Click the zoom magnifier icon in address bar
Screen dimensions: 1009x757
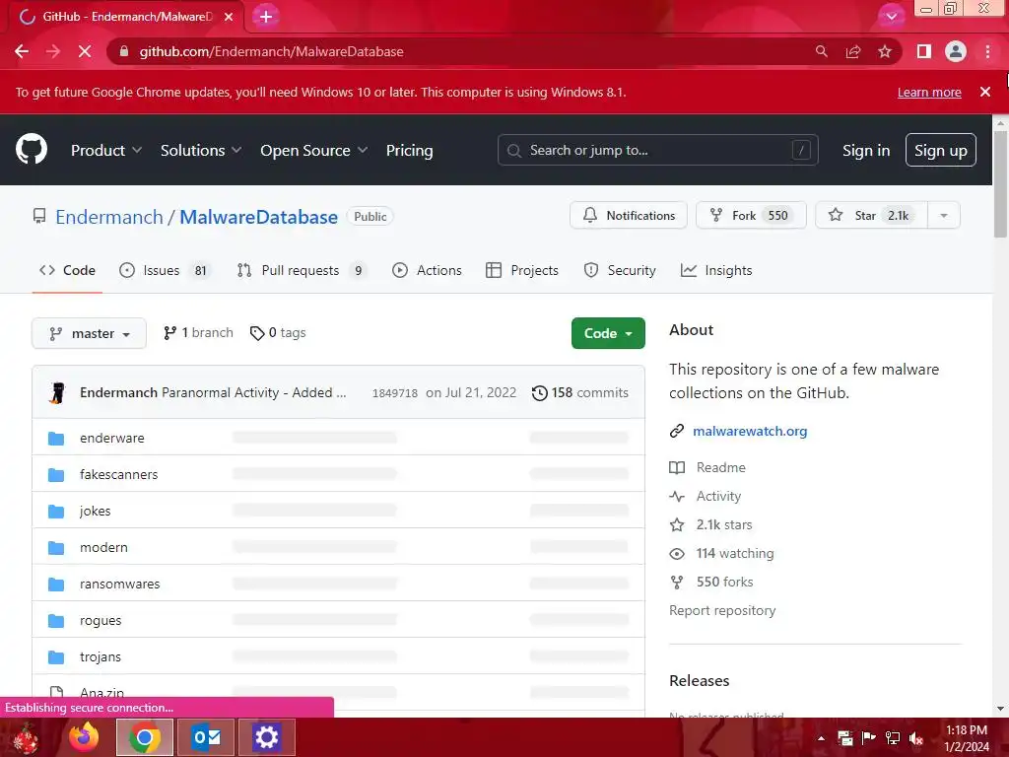(x=821, y=51)
